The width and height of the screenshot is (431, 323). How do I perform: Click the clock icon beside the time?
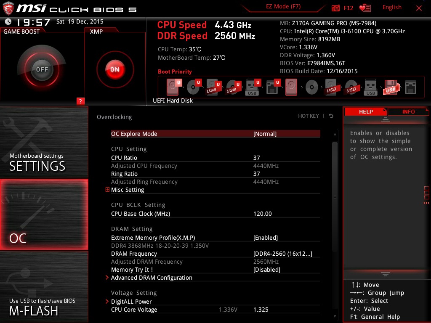click(x=8, y=21)
